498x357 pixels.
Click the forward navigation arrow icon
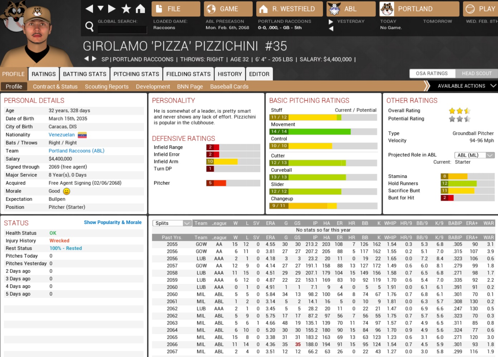tap(112, 9)
